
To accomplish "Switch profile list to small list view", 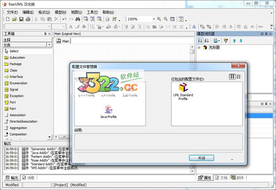I will 239,77.
